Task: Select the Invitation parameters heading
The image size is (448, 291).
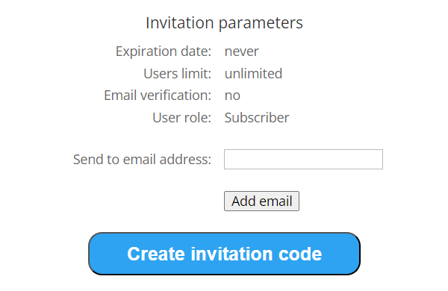Action: pos(224,23)
